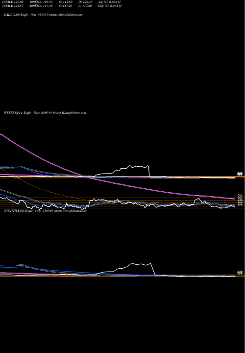Click the close price C: 117.20
This screenshot has width=245, height=353.
(66, 6)
